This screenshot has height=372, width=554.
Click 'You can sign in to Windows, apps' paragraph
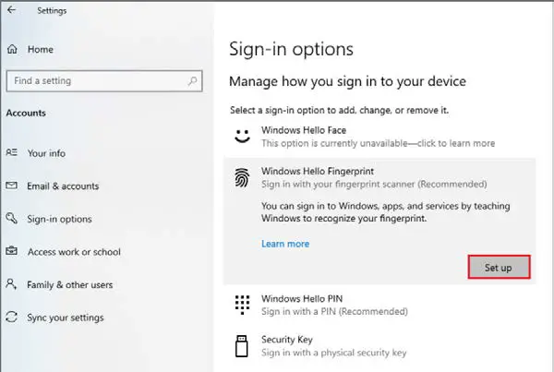point(385,212)
